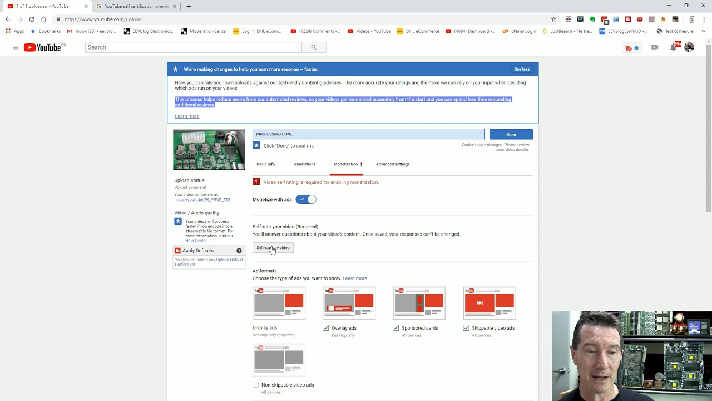This screenshot has height=401, width=712.
Task: Open Upload Default Profiles link
Action: coord(210,262)
